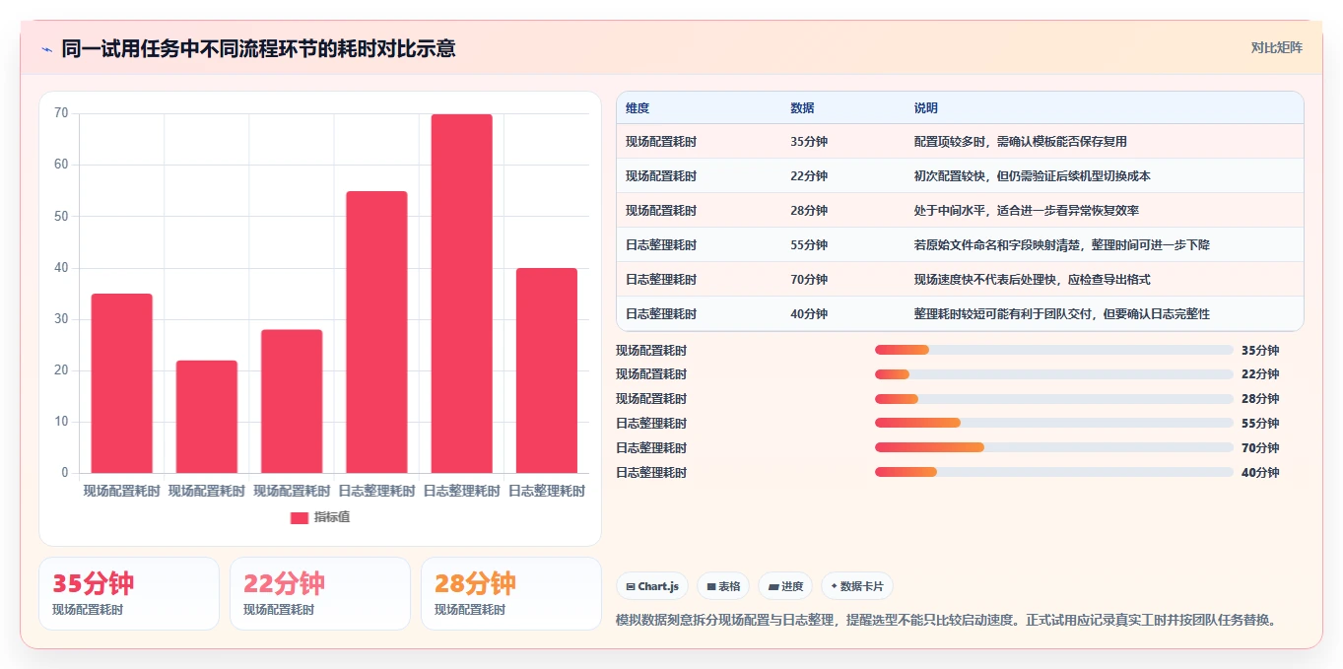This screenshot has height=669, width=1343.
Task: Click the 28分钟 cell in the table
Action: click(809, 211)
